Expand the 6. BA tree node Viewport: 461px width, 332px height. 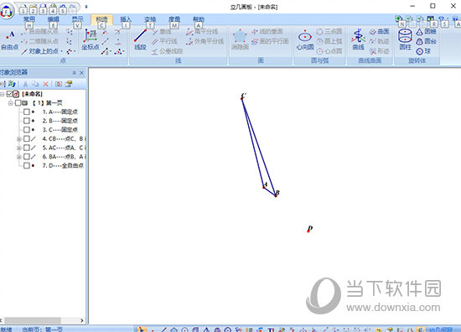click(18, 157)
